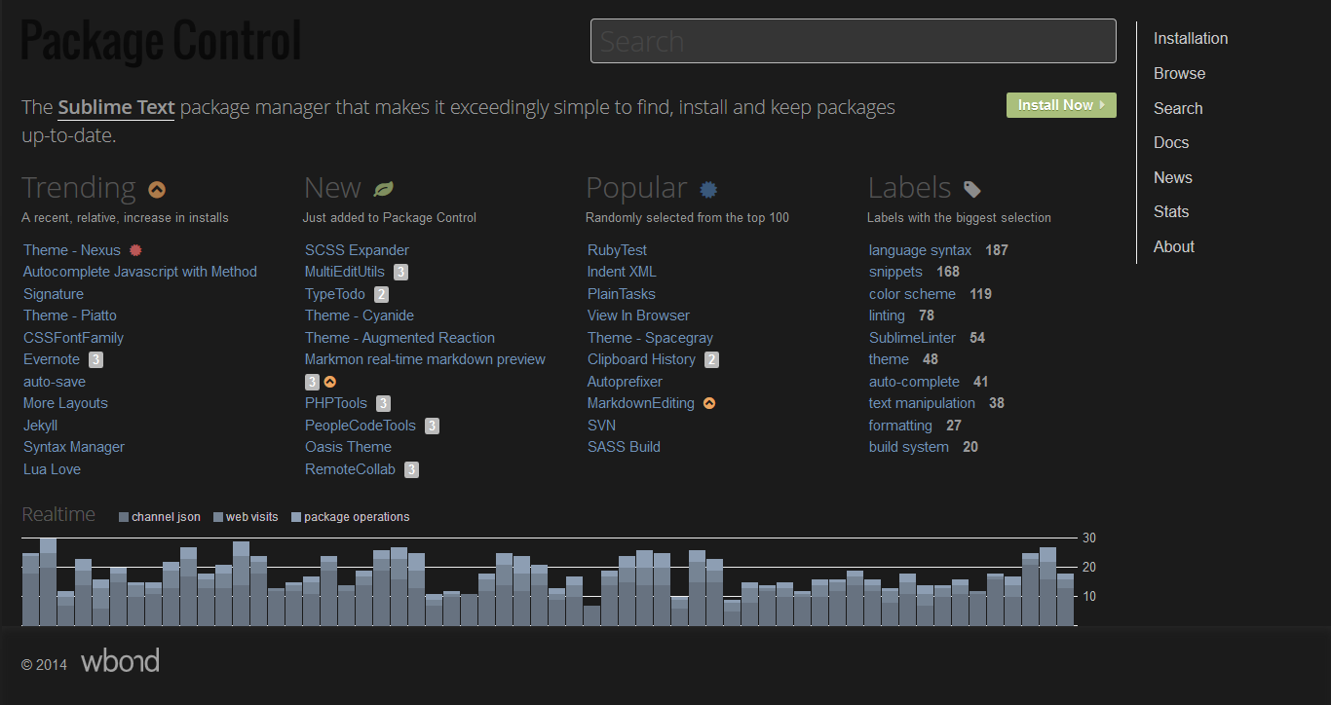This screenshot has height=705, width=1331.
Task: Open the PlainTasks package link
Action: (x=622, y=294)
